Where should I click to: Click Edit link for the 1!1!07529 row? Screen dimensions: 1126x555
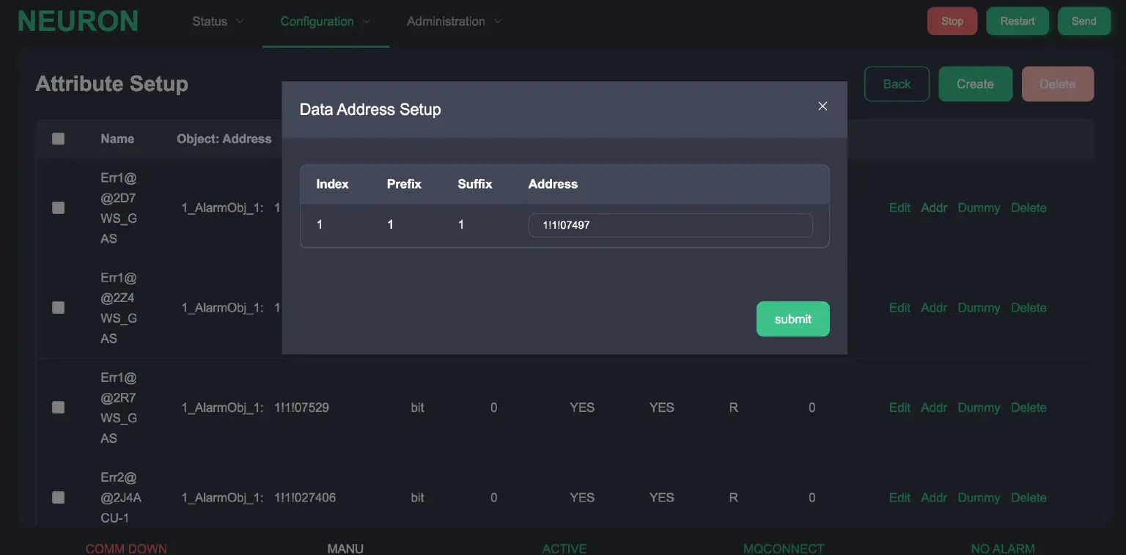point(899,408)
